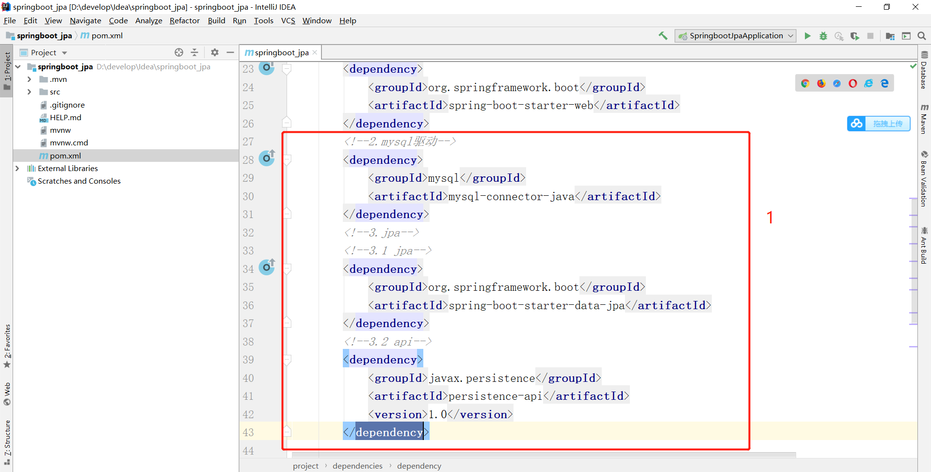
Task: Click the Build project hammer icon
Action: 663,36
